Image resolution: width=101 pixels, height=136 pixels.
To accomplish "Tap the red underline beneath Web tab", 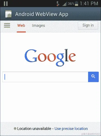I will [21, 32].
